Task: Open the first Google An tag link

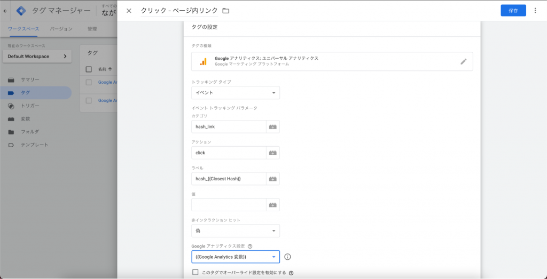Action: click(x=107, y=82)
